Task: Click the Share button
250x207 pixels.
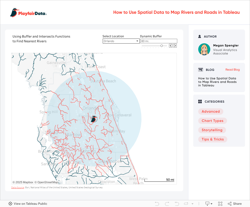Action: (235, 204)
